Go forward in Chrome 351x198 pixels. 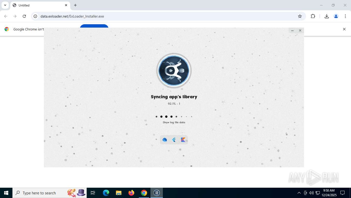(x=15, y=16)
